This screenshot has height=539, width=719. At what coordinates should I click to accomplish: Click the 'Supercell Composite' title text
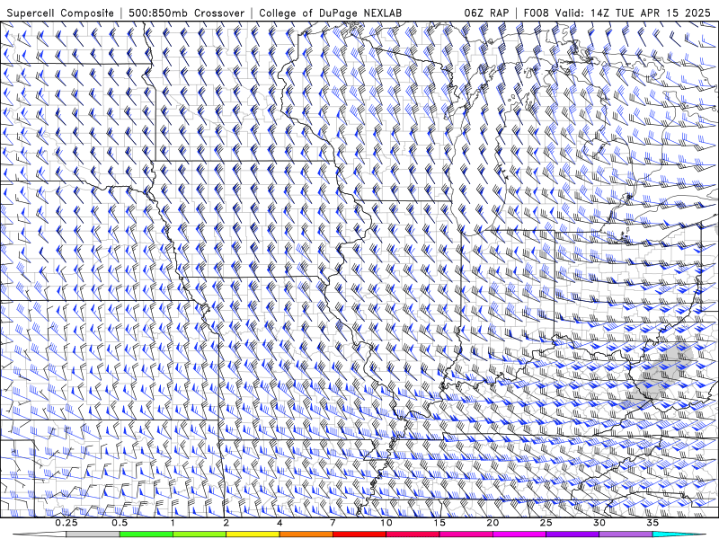pyautogui.click(x=60, y=13)
